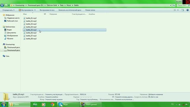Select Сеть in the navigation pane
The height and width of the screenshot is (107, 190).
pyautogui.click(x=7, y=56)
